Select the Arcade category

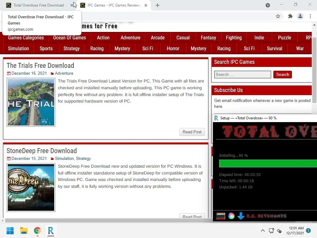158,37
